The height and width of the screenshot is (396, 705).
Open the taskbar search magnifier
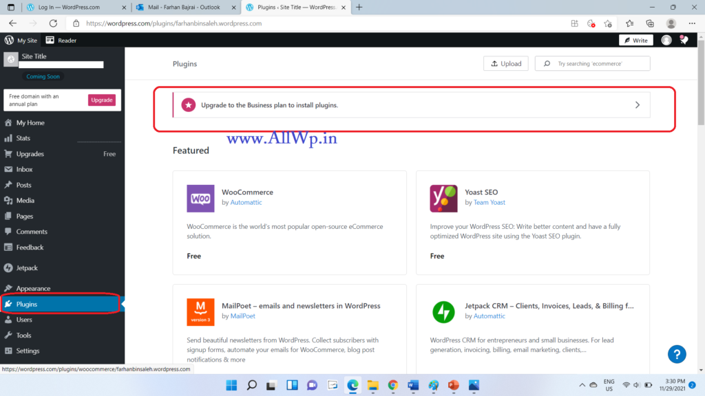[252, 385]
